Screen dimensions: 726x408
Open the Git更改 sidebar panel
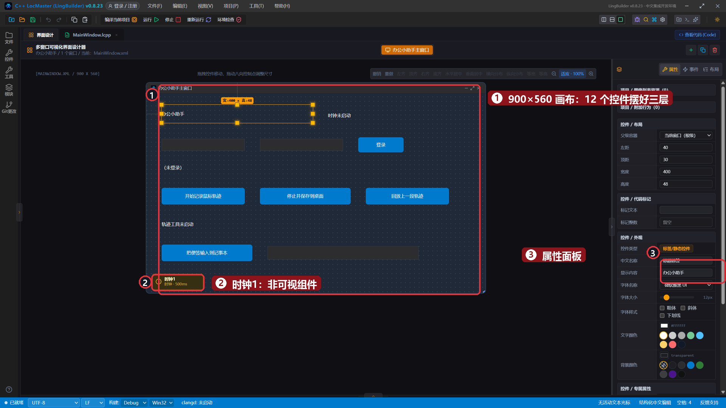click(9, 107)
